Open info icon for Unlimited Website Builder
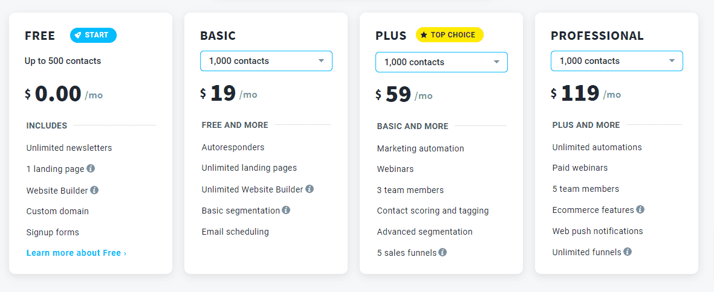This screenshot has width=714, height=292. [310, 189]
